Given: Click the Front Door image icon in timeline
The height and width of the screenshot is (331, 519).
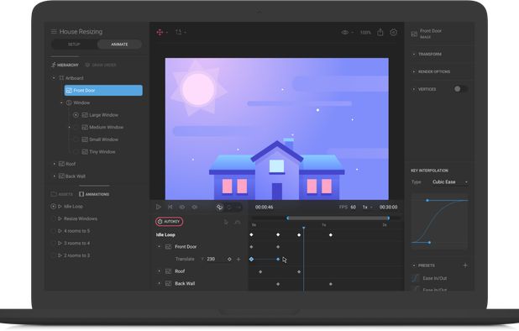Looking at the screenshot, I should (168, 247).
